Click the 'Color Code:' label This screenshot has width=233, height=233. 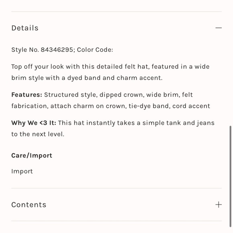(95, 50)
